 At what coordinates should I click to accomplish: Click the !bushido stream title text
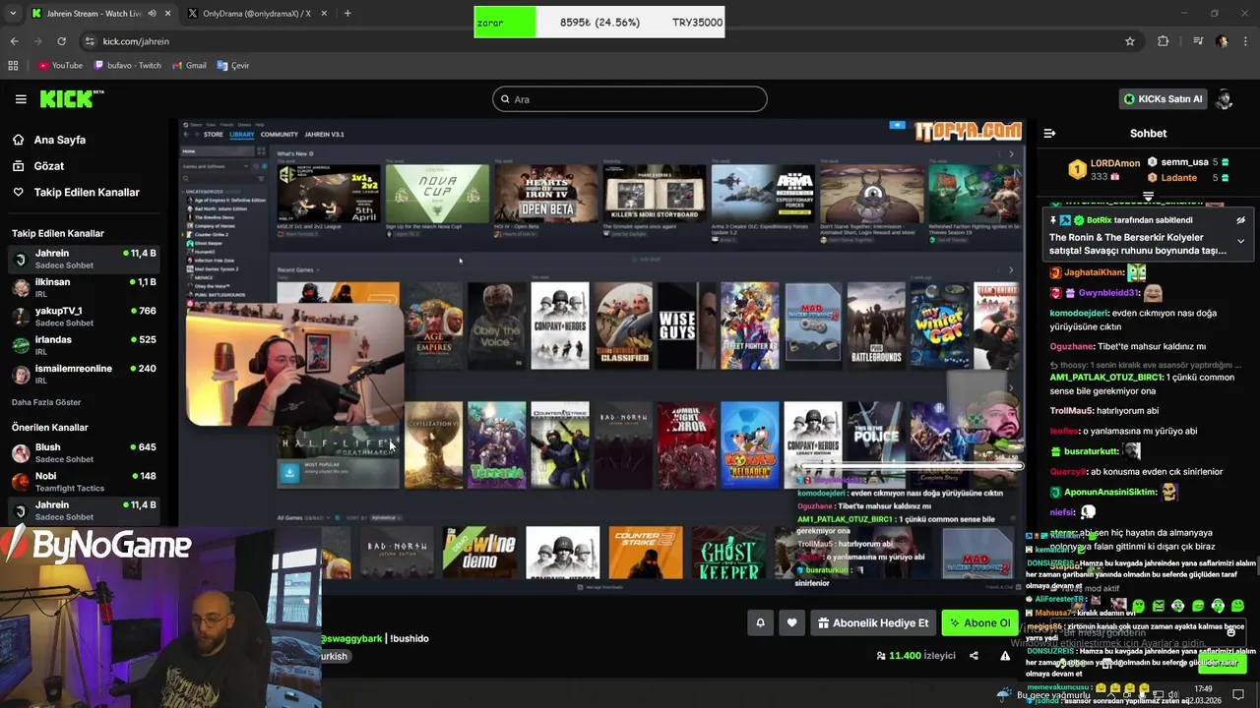coord(409,638)
